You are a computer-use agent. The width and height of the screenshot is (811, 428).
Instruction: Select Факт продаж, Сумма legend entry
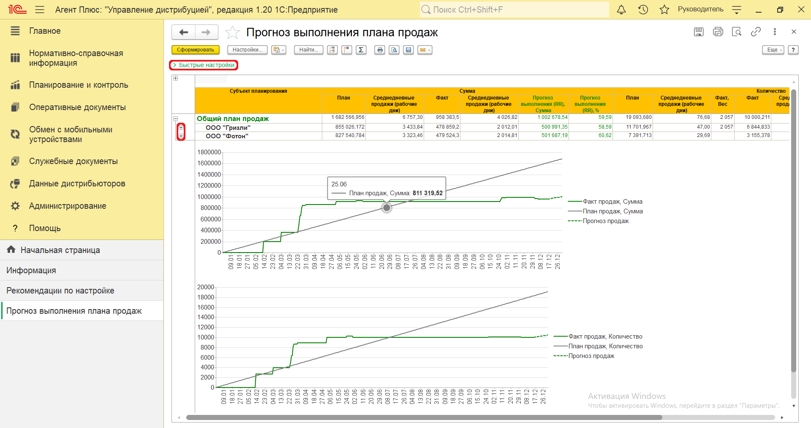point(605,202)
